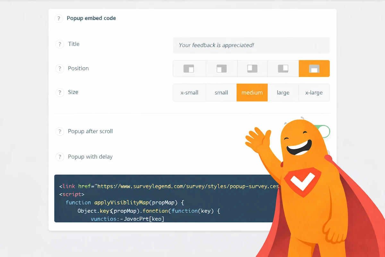Choose the bottom-right popup position icon
Screen dimensions: 385x257
(x=189, y=68)
